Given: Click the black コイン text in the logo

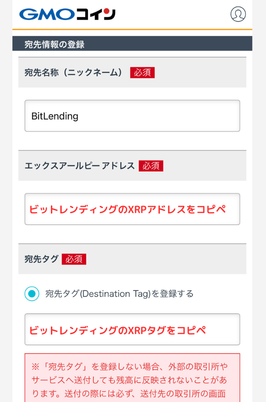Looking at the screenshot, I should coord(96,14).
